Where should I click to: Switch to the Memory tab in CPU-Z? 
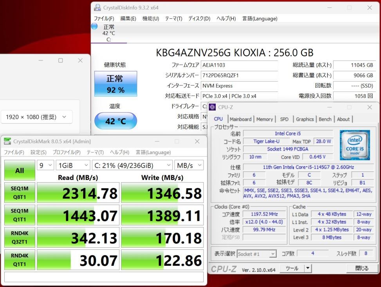click(x=265, y=119)
